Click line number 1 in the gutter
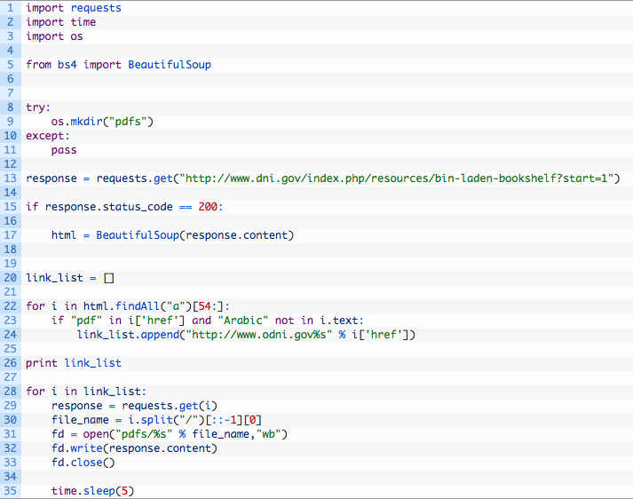The height and width of the screenshot is (499, 633). (x=11, y=8)
